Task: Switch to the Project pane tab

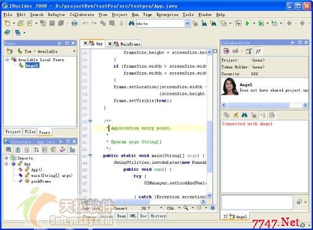Action: tap(13, 132)
